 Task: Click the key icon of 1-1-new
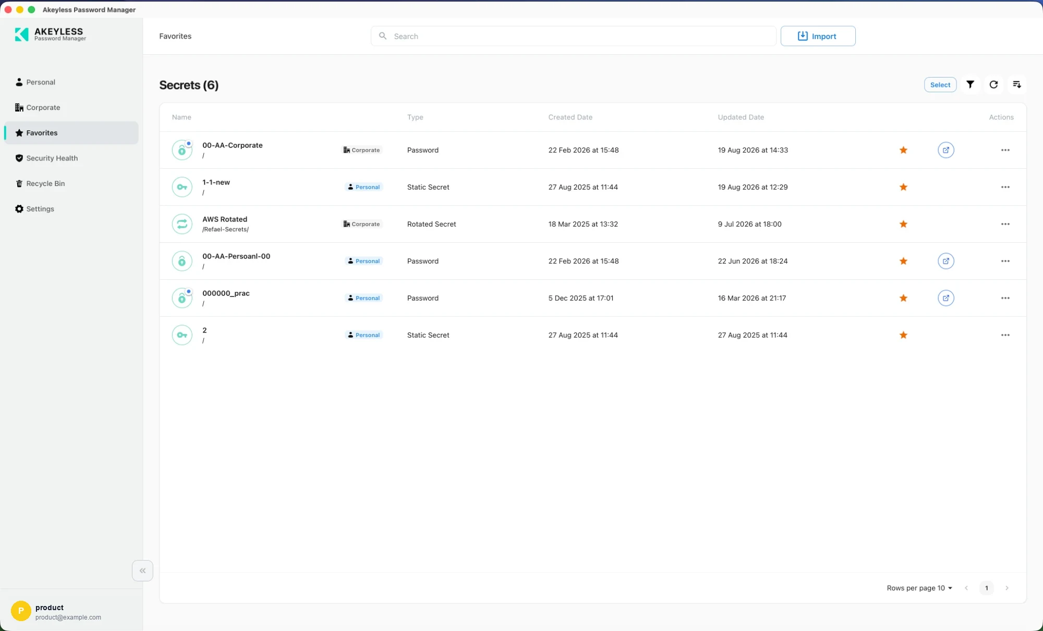click(182, 187)
